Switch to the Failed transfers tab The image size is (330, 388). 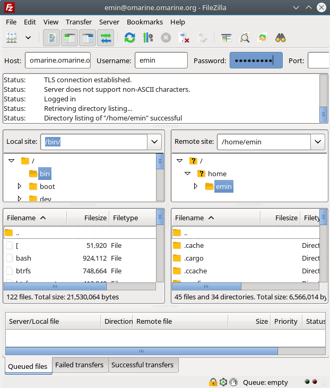(80, 365)
